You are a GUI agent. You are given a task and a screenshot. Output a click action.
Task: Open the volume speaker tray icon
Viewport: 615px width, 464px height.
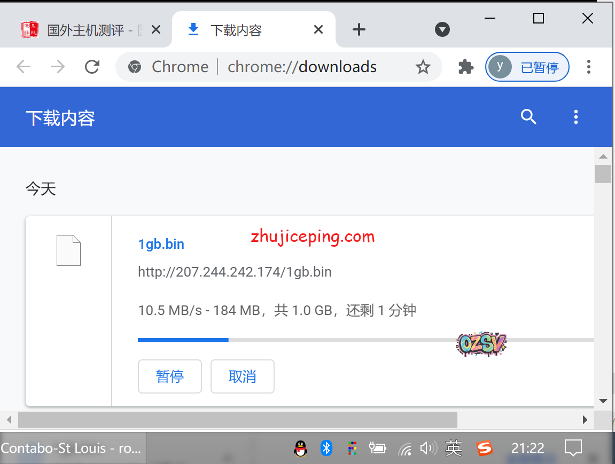[x=428, y=448]
